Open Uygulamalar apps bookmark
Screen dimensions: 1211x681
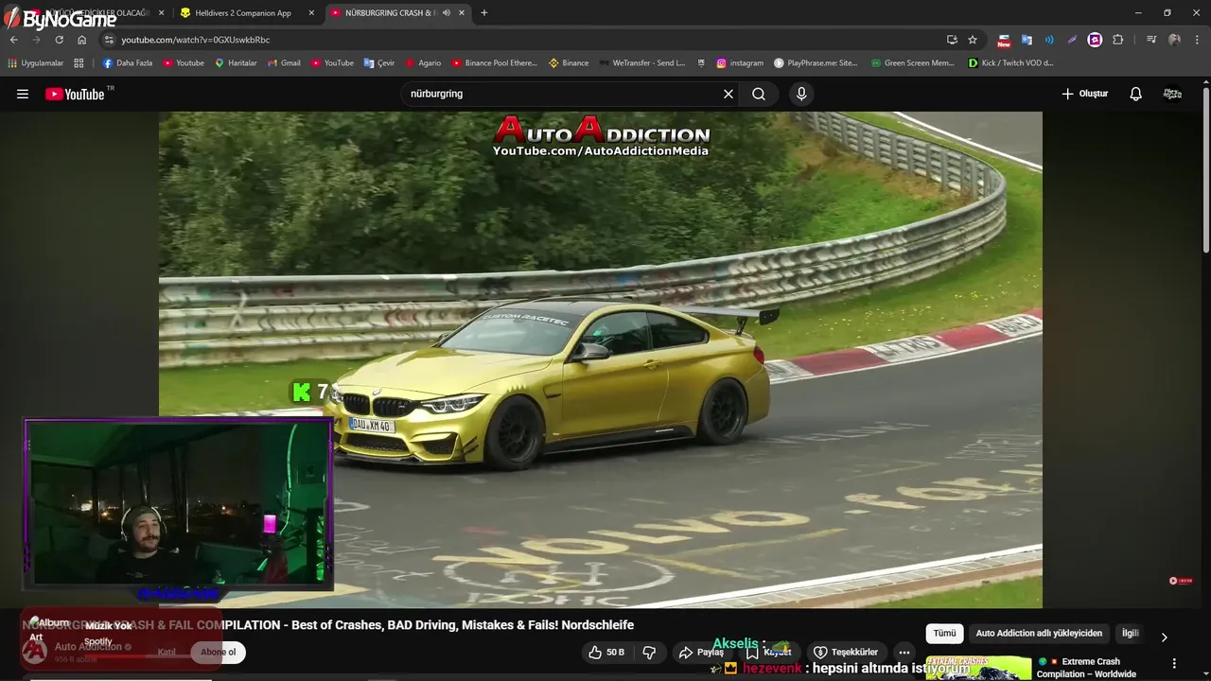pos(36,63)
